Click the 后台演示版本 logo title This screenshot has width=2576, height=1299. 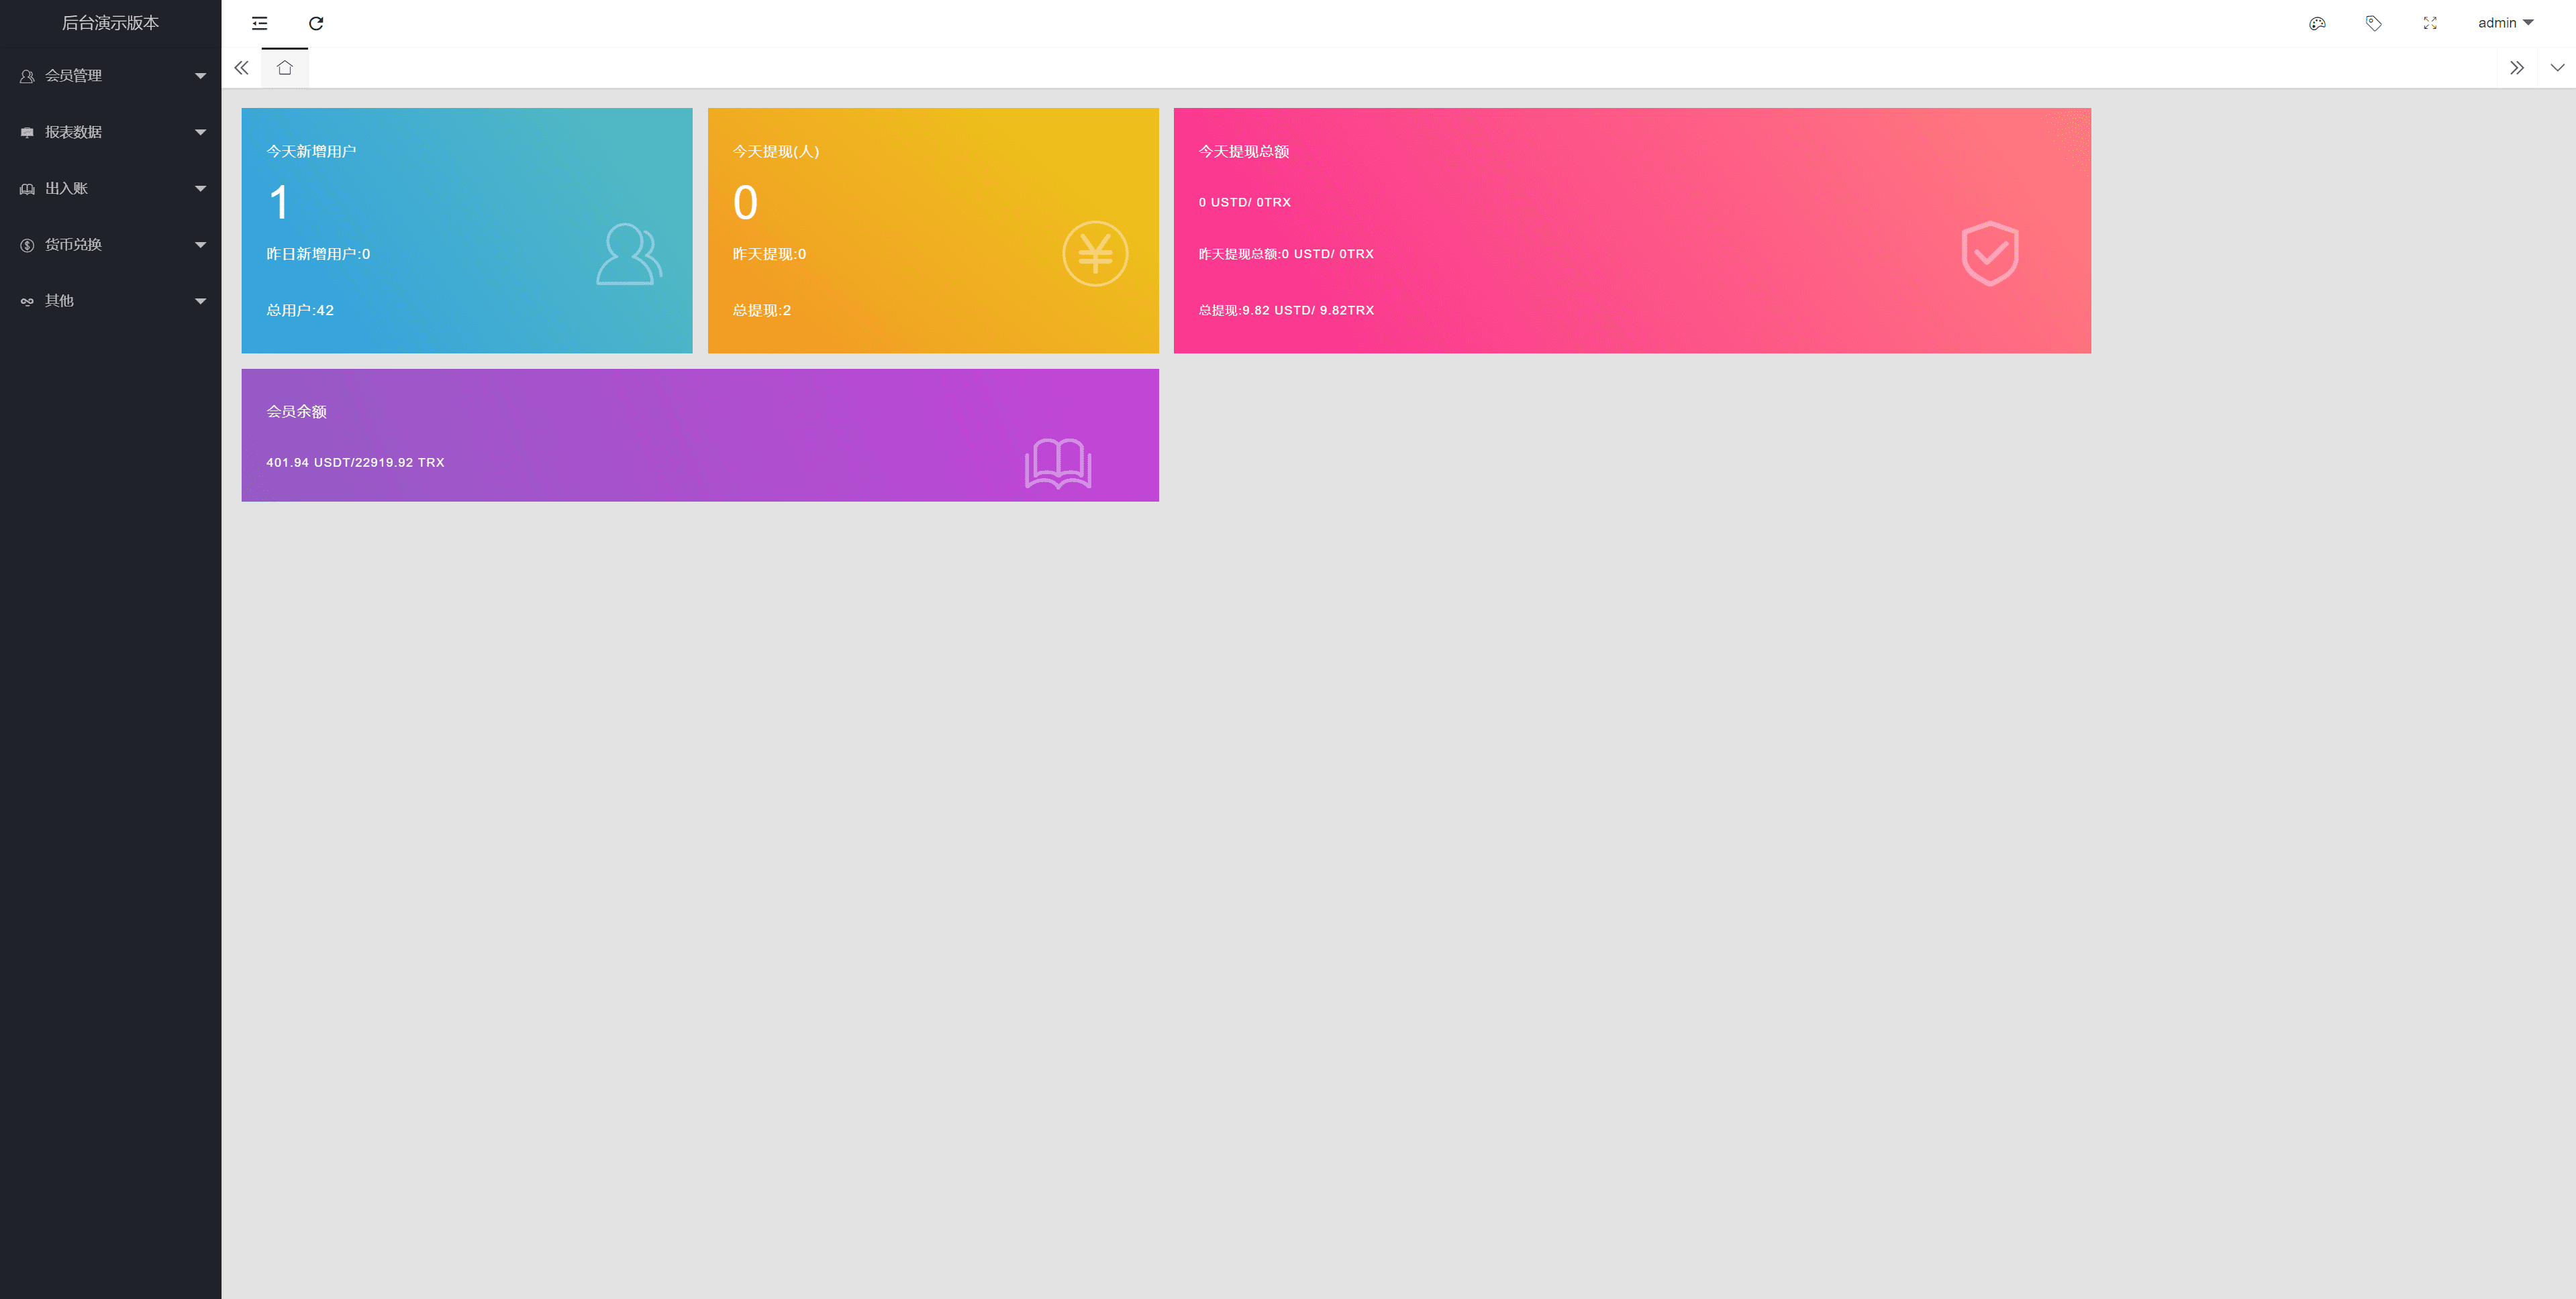pyautogui.click(x=110, y=23)
